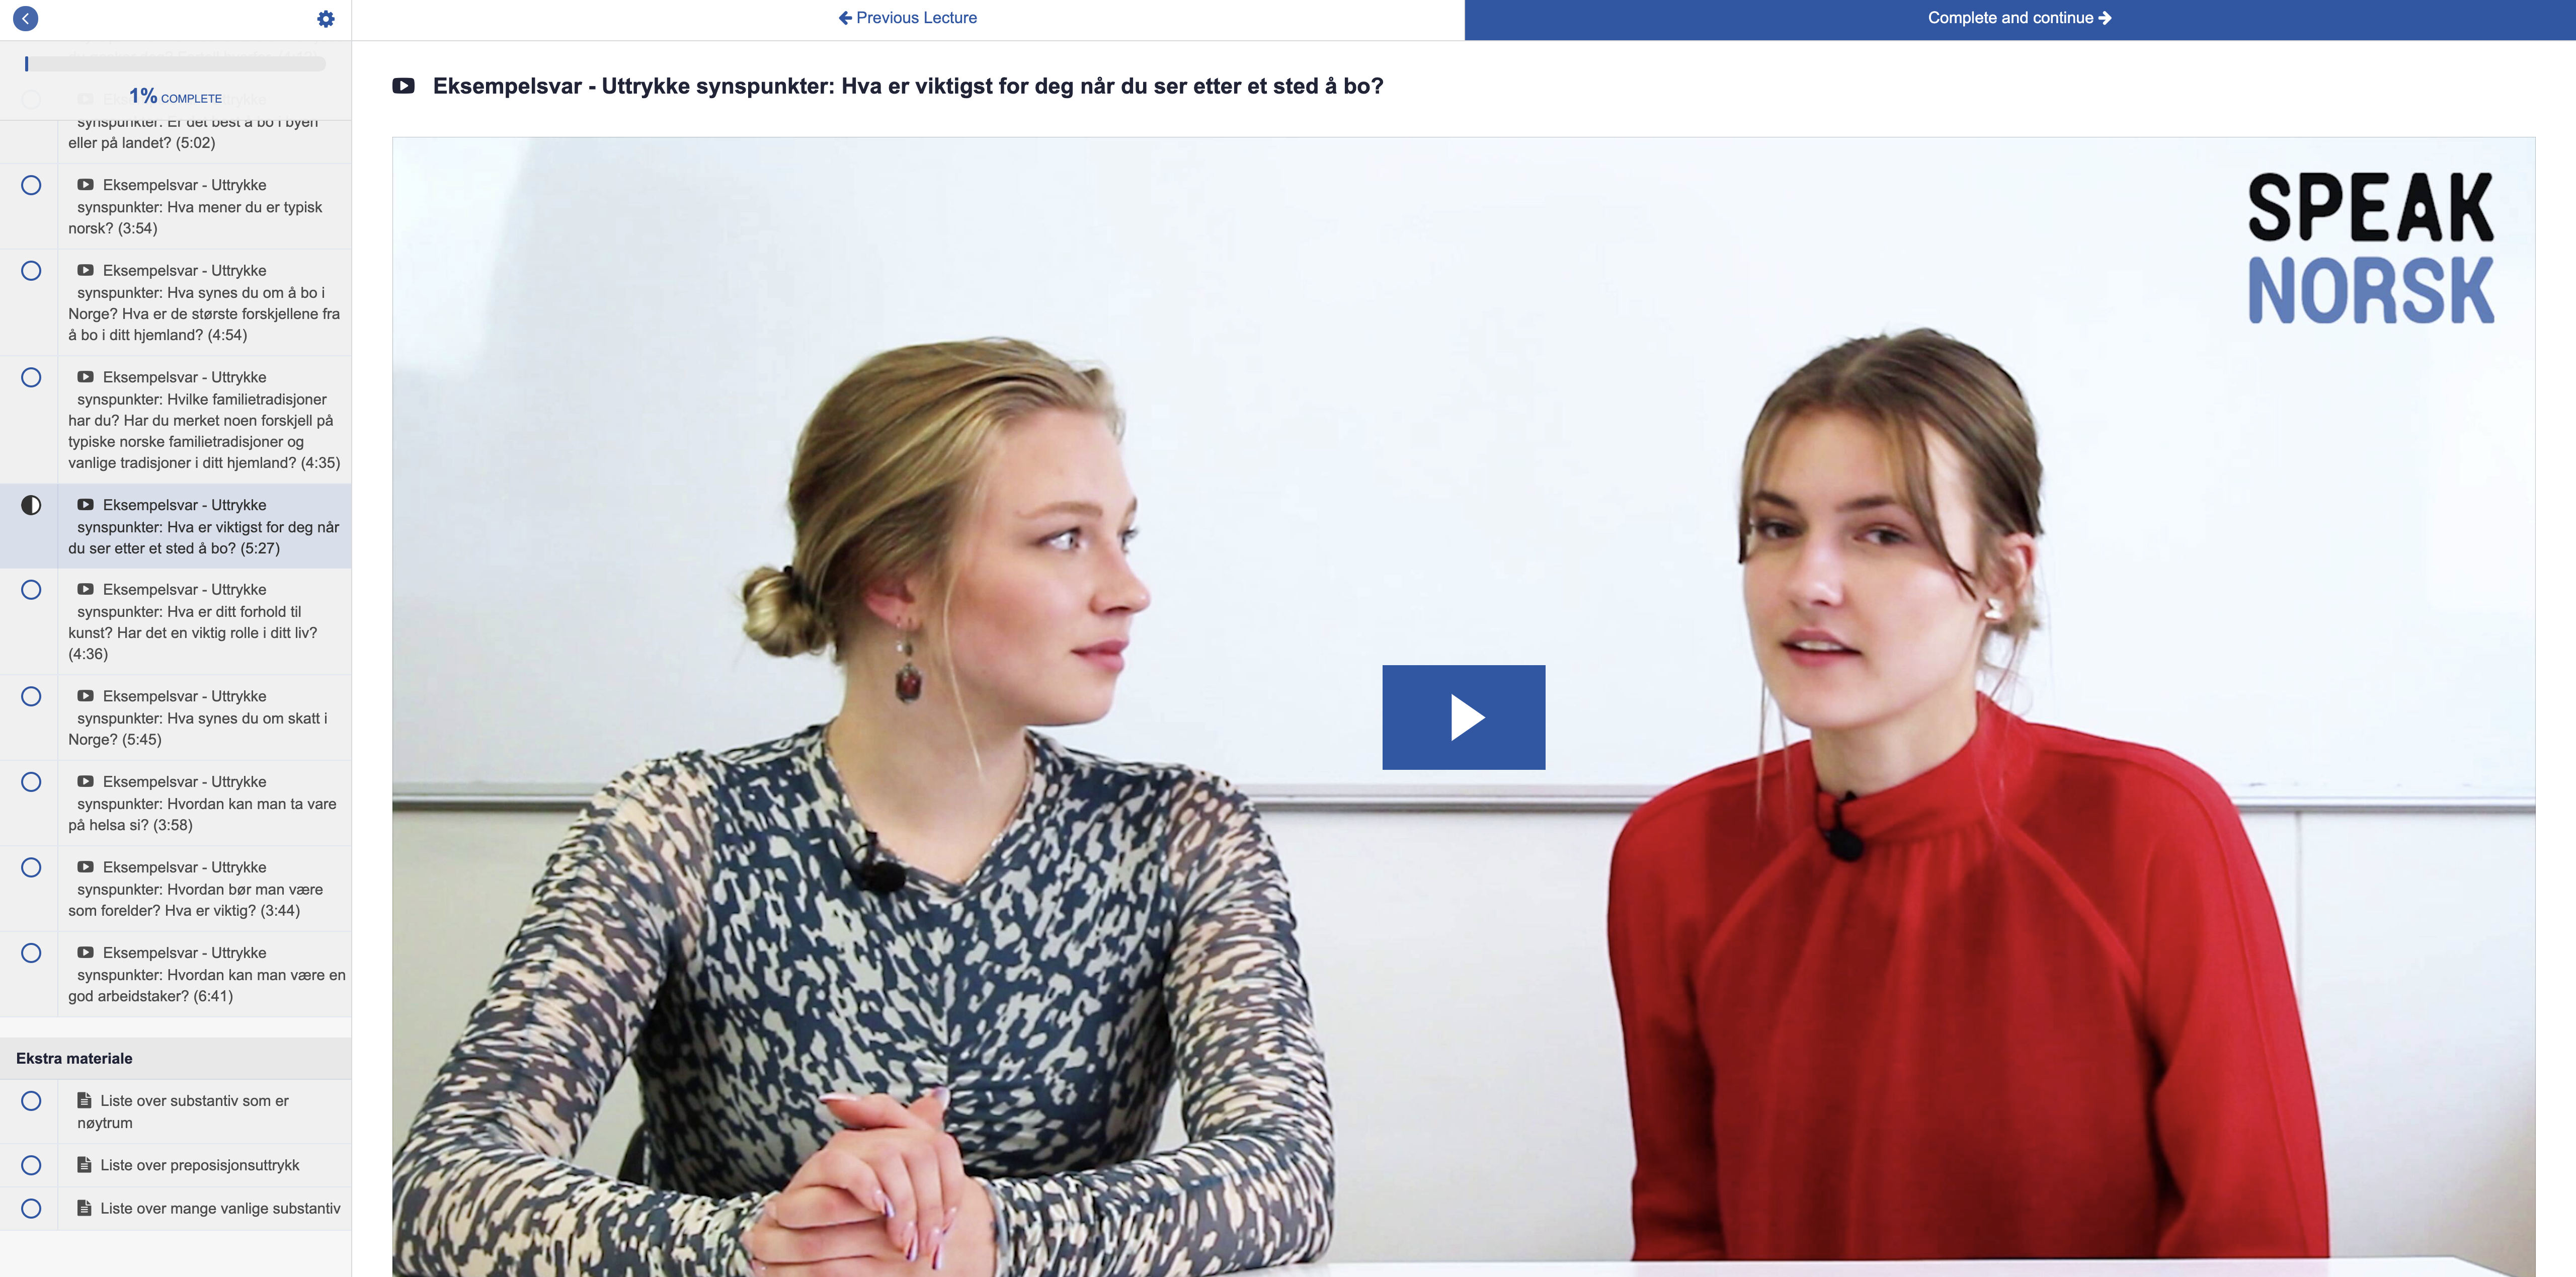The height and width of the screenshot is (1277, 2576).
Task: Click Complete and continue button
Action: [2020, 19]
